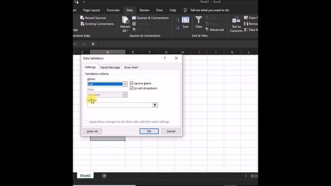The height and width of the screenshot is (186, 331).
Task: Select column K header
Action: [232, 52]
